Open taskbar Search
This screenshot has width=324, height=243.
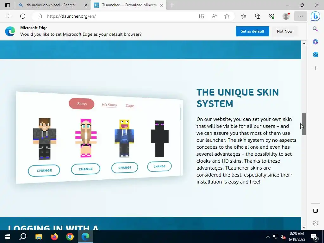pos(23,237)
